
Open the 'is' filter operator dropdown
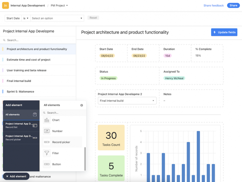(x=26, y=18)
